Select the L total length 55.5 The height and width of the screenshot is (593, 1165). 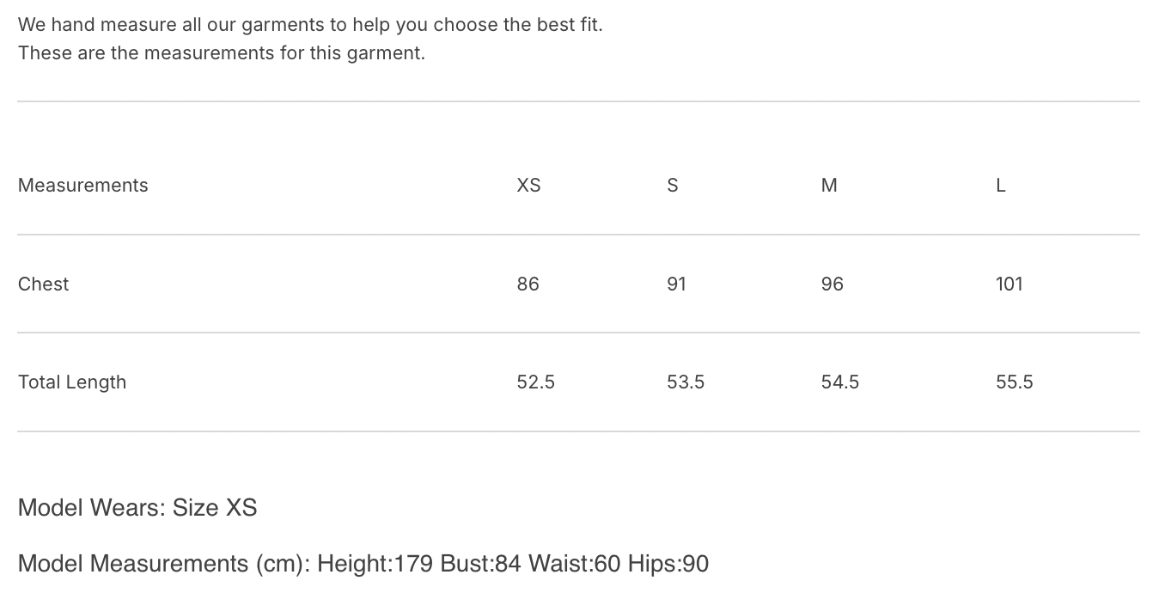point(1015,382)
